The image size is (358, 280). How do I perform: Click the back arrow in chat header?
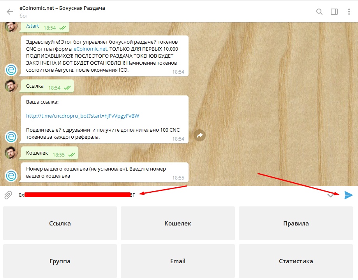click(10, 12)
